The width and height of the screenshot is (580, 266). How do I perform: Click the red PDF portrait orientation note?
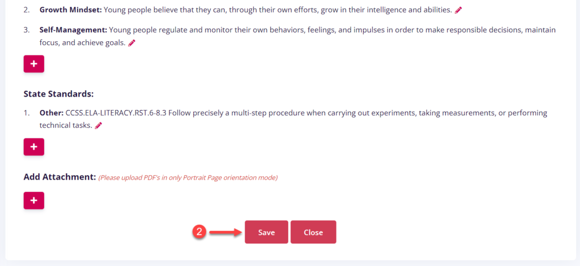click(x=188, y=177)
